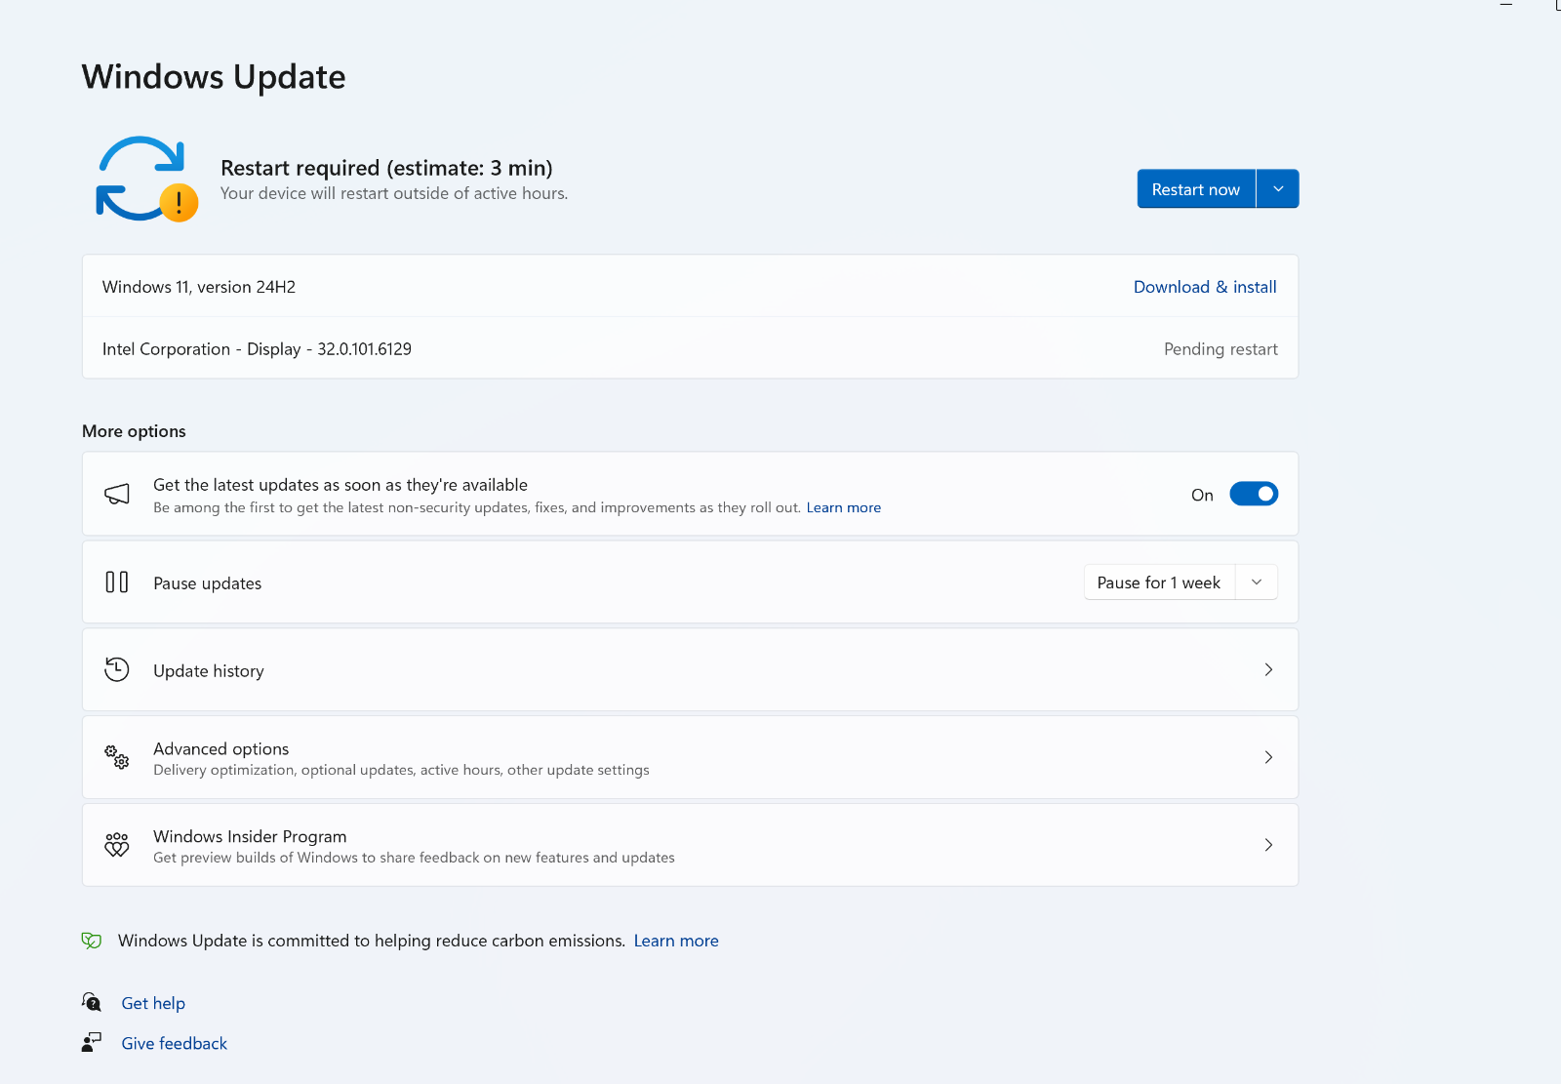Click the Windows 11, version 24H2 entry
The height and width of the screenshot is (1084, 1561).
(x=199, y=287)
